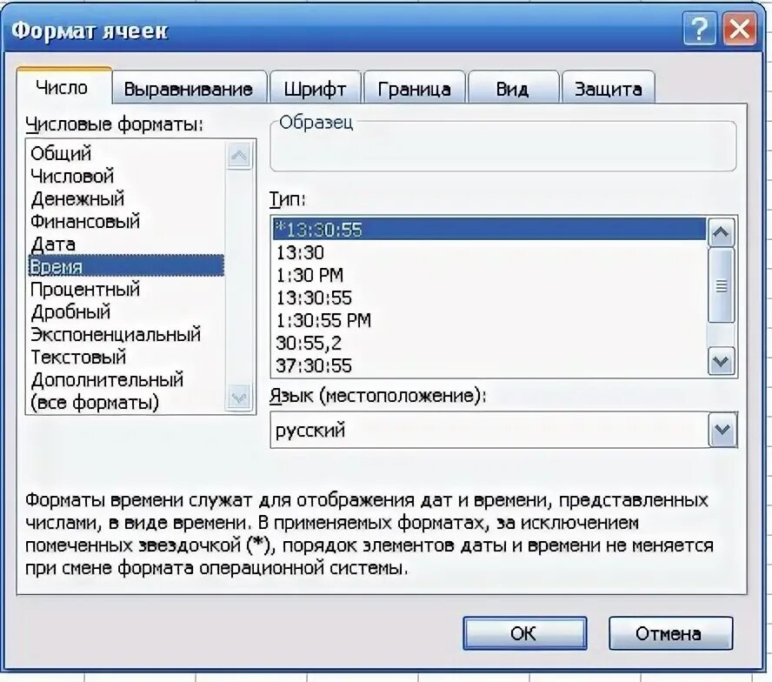Screen dimensions: 772x682
Task: Choose the (все форматы) entry
Action: pyautogui.click(x=126, y=402)
